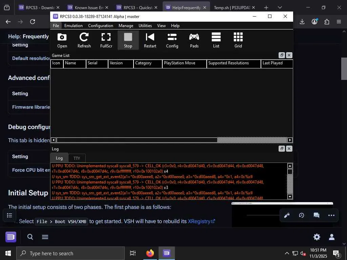This screenshot has width=347, height=260.
Task: Restart emulation via the Restart icon
Action: [150, 40]
